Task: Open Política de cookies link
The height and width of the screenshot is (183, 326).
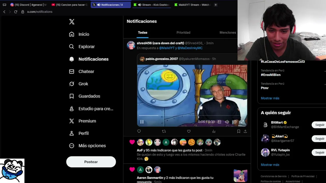Action: click(271, 181)
